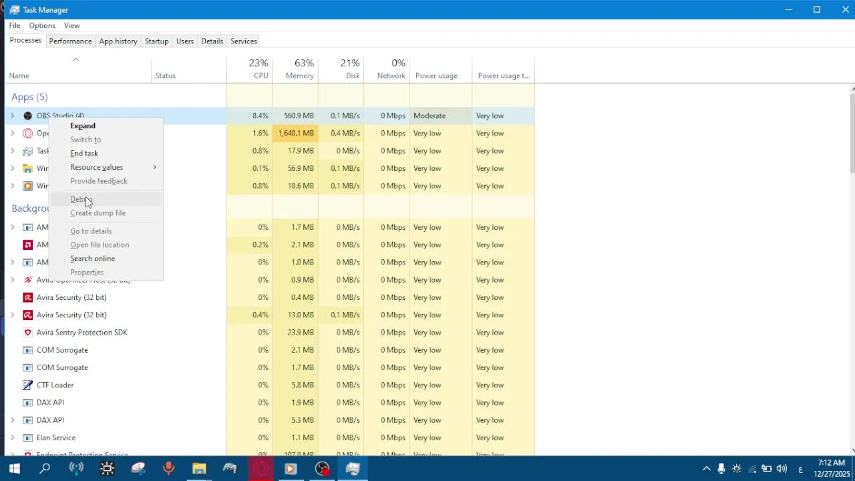Viewport: 855px width, 481px height.
Task: Switch to the Performance tab
Action: (x=70, y=41)
